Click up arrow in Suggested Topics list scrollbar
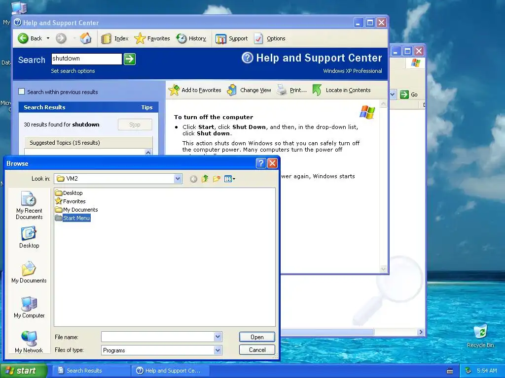This screenshot has width=505, height=378. coord(148,153)
